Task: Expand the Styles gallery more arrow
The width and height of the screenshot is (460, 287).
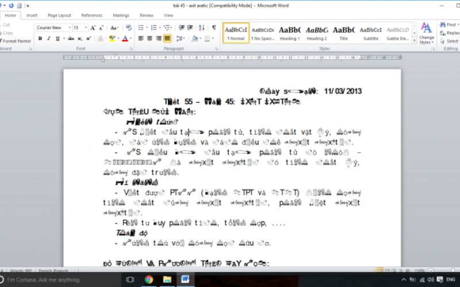Action: coord(415,41)
